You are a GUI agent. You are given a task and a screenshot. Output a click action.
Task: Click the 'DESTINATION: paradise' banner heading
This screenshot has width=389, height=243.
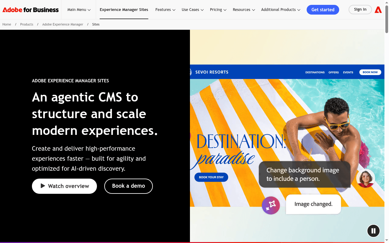[x=239, y=151]
